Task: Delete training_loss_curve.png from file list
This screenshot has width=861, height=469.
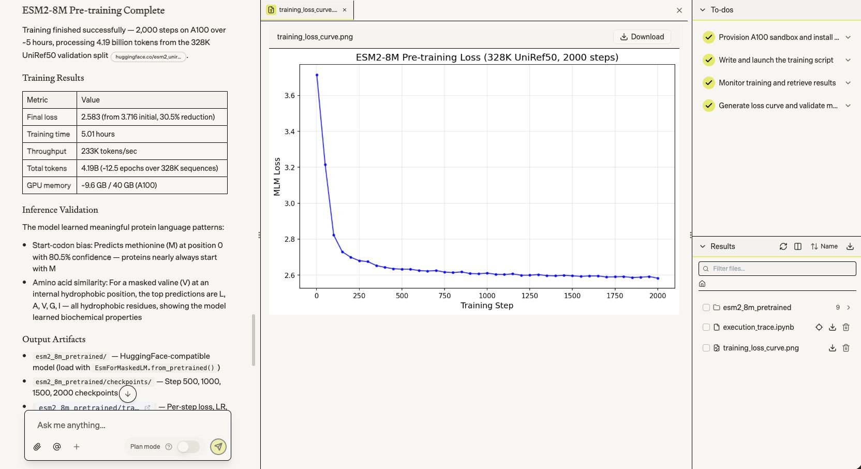Action: click(846, 348)
